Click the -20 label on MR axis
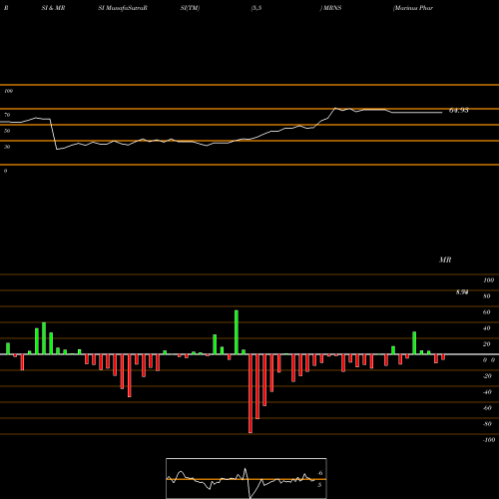 [487, 376]
